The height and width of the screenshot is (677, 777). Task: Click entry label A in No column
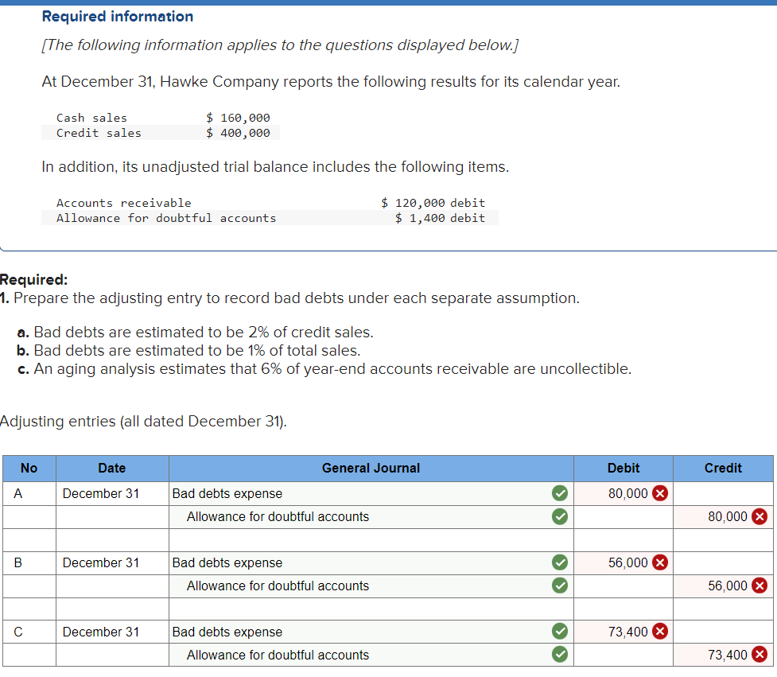coord(17,493)
